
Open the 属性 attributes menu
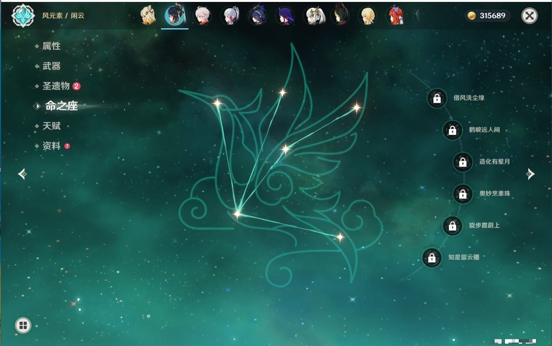point(51,46)
